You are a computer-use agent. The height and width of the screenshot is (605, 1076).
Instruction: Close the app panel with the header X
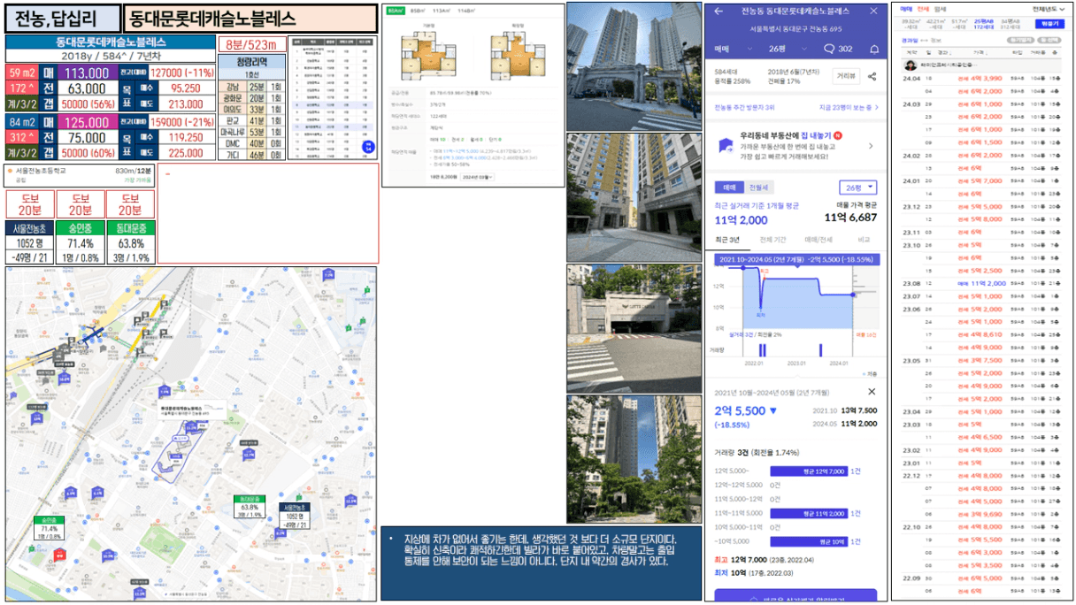click(873, 11)
